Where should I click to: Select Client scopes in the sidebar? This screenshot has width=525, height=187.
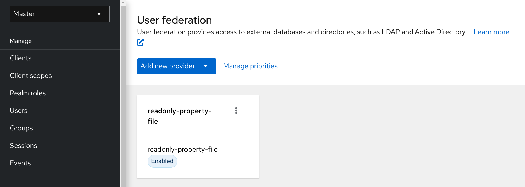pos(30,75)
